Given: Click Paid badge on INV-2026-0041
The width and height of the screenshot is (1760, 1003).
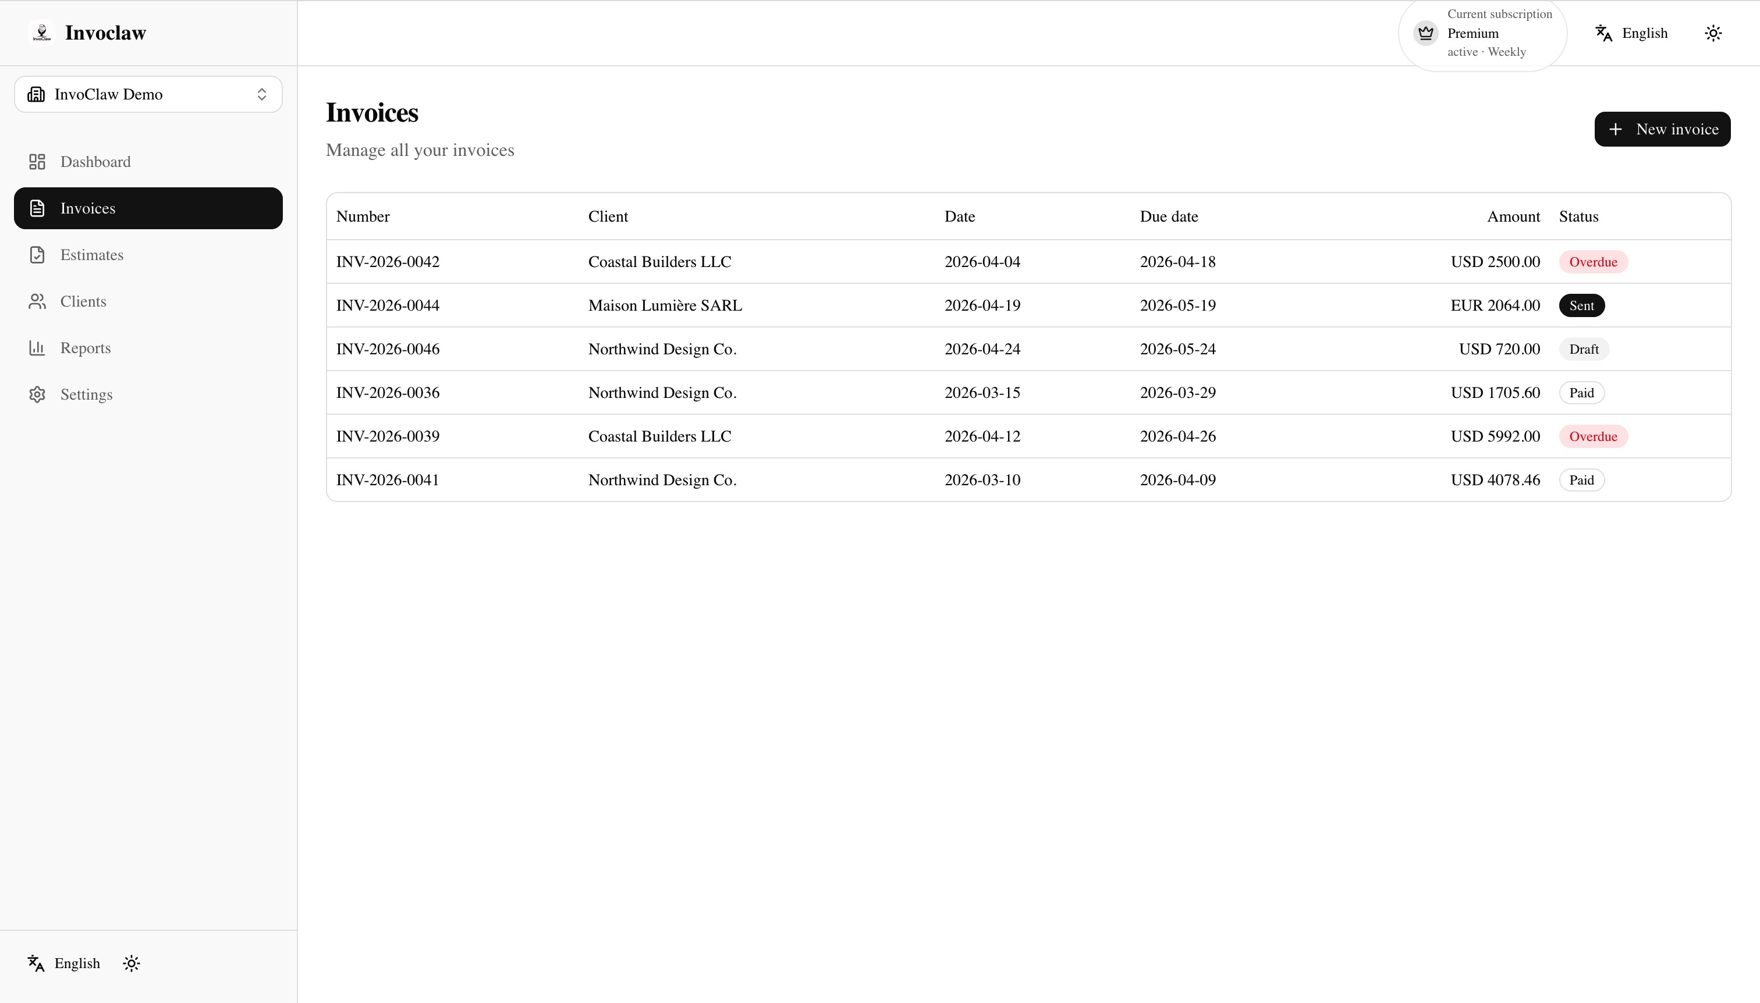Looking at the screenshot, I should pos(1581,479).
